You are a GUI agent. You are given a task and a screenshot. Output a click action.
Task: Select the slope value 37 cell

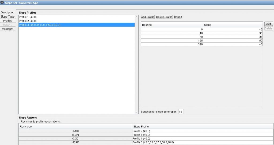click(233, 37)
